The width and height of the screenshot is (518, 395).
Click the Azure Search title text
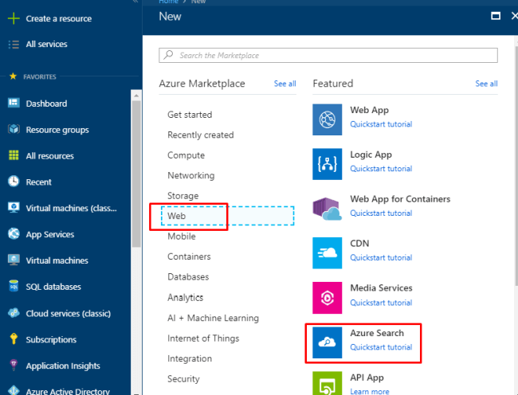tap(377, 333)
